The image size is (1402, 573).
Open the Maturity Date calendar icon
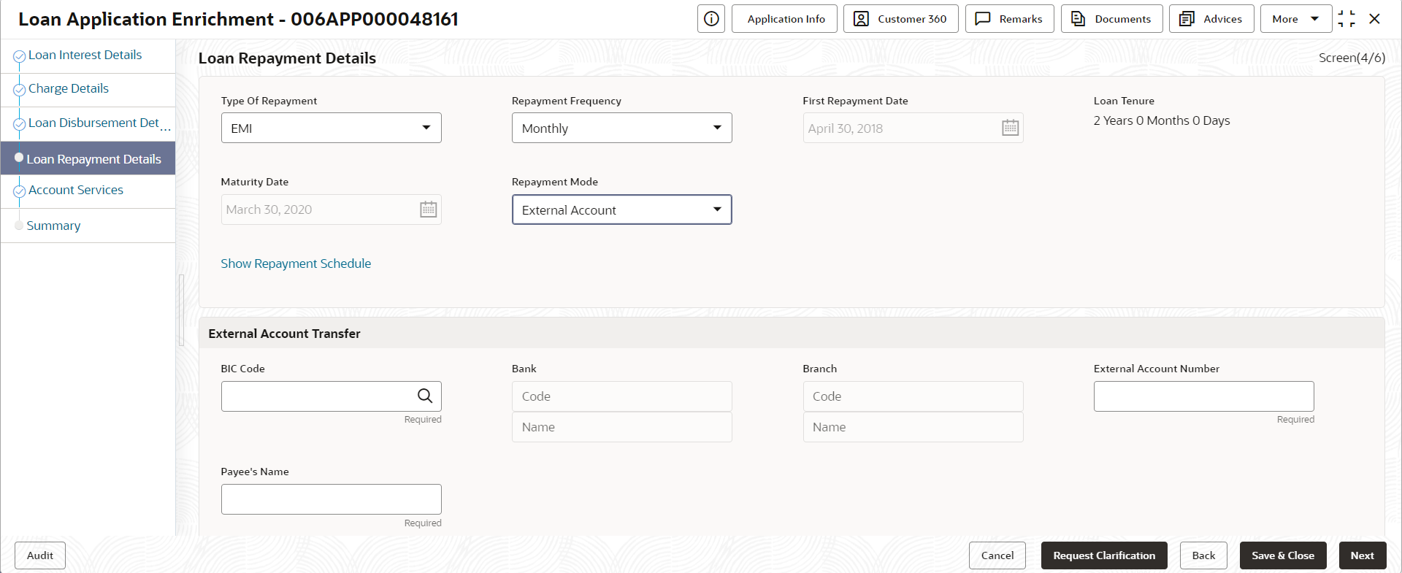click(429, 209)
